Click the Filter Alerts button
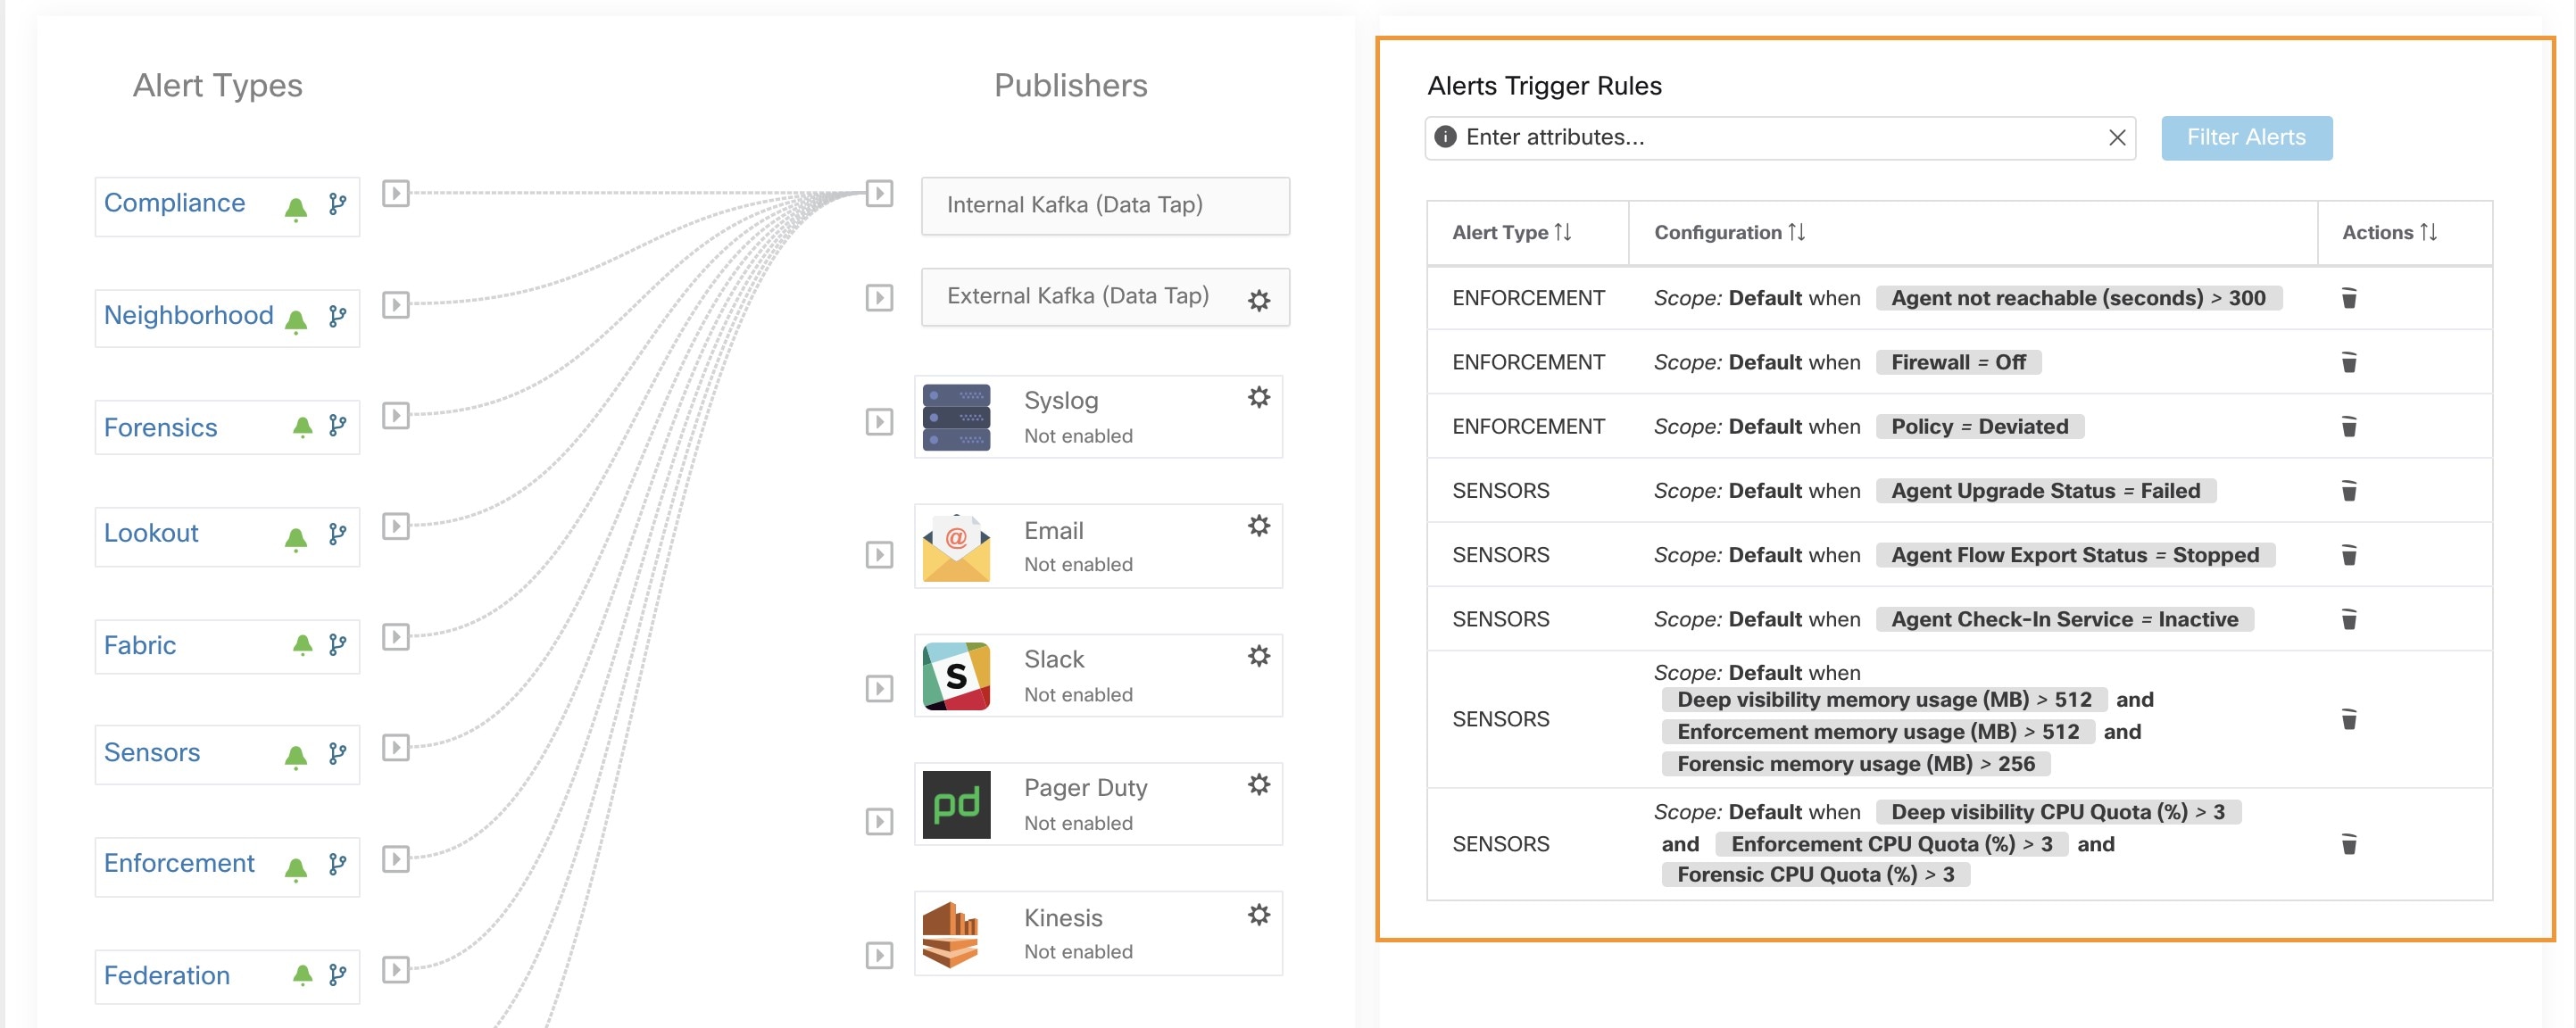Screen dimensions: 2576x1028 point(2245,138)
